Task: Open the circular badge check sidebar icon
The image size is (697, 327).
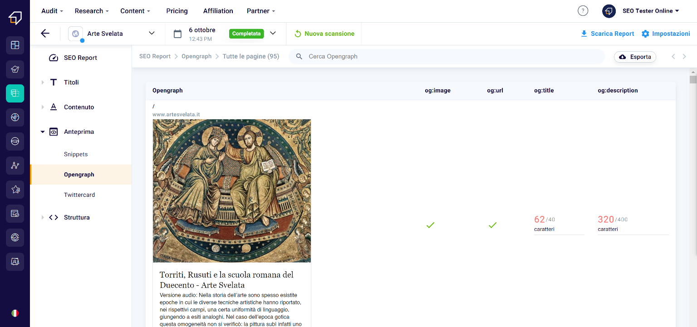Action: 15,237
